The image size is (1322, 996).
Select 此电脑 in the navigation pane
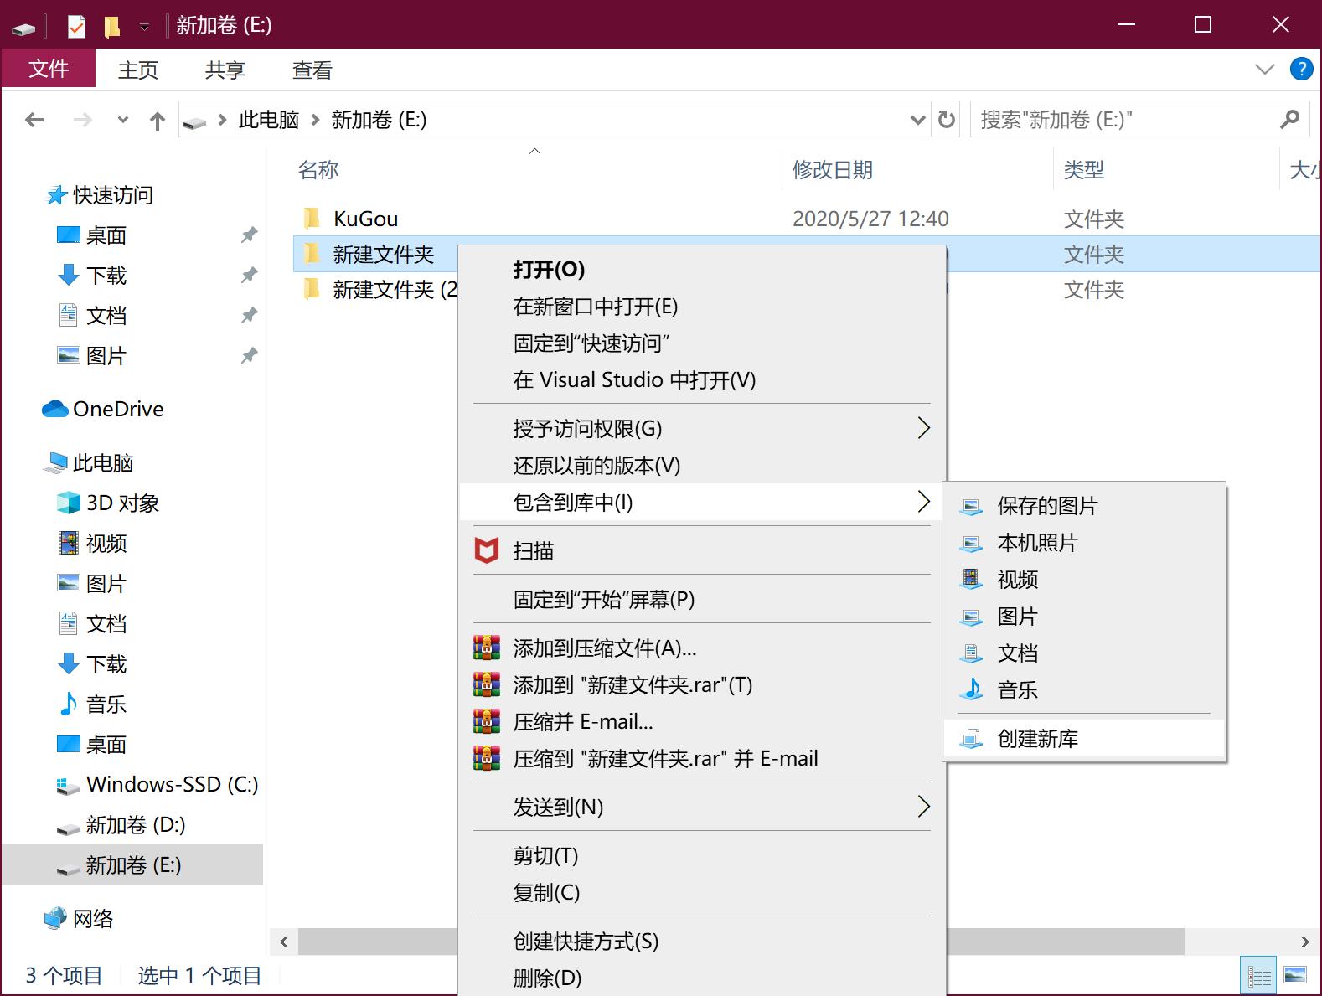pos(102,463)
